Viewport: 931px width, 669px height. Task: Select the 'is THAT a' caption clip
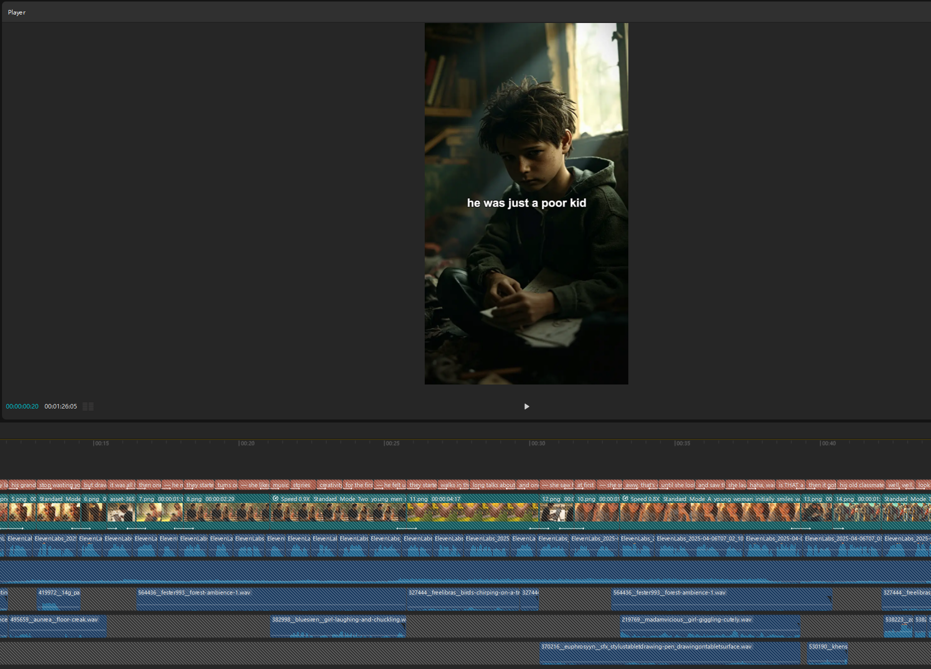coord(791,485)
